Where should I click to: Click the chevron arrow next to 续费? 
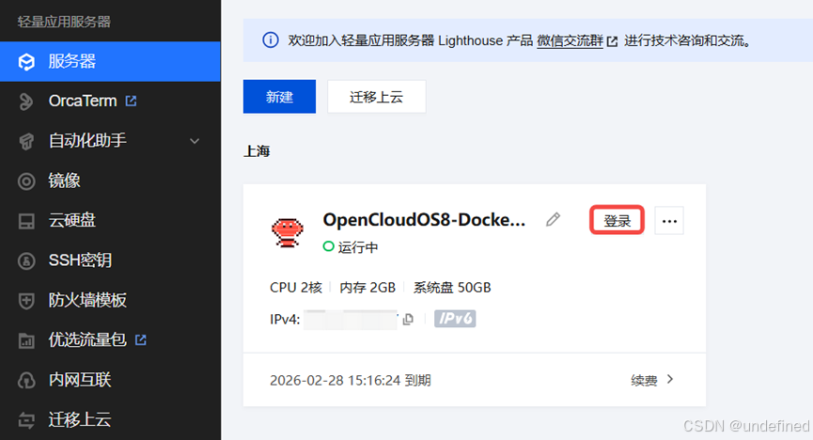point(670,379)
